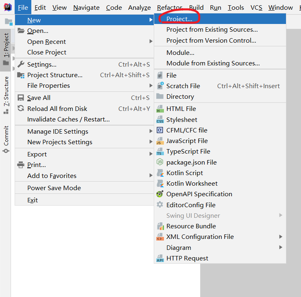
Task: Open the Refactor menu
Action: click(170, 7)
